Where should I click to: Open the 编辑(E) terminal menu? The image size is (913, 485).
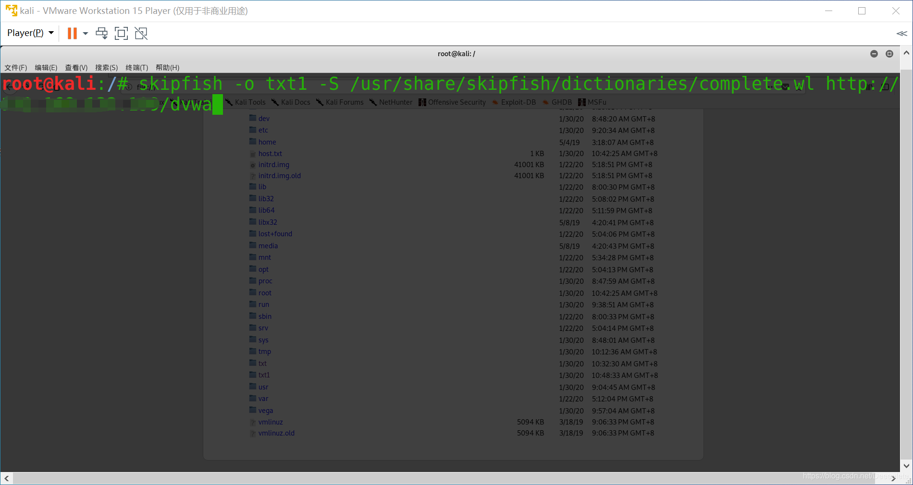[46, 68]
